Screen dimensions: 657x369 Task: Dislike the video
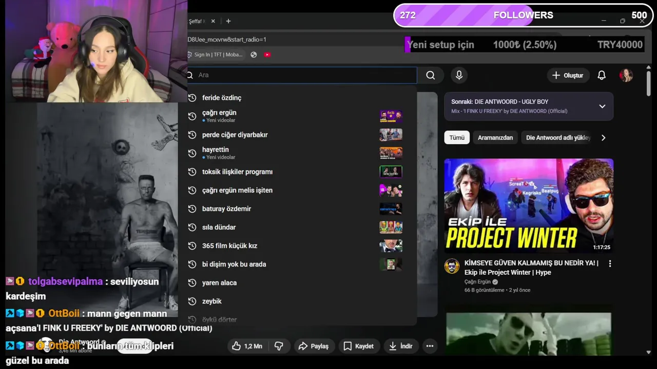coord(279,346)
